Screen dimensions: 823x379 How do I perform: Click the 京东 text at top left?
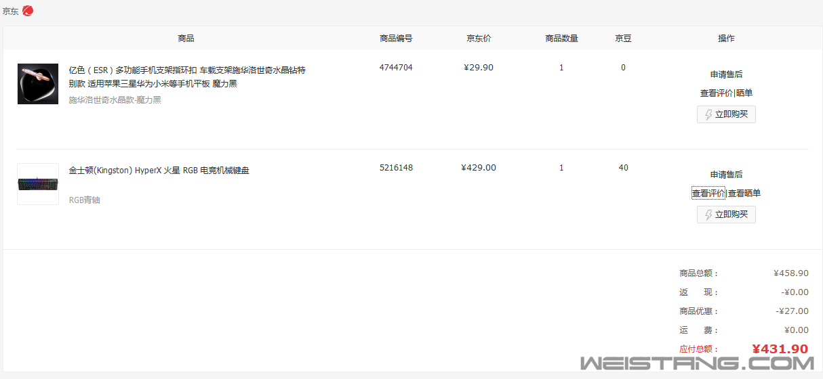[x=11, y=12]
